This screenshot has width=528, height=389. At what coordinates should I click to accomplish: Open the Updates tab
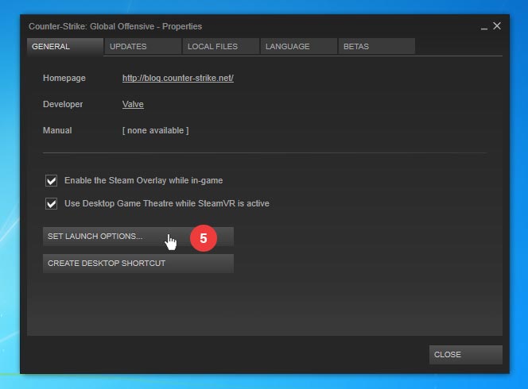coord(143,46)
